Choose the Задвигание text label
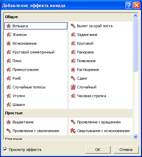The image size is (142, 157). coord(87,35)
